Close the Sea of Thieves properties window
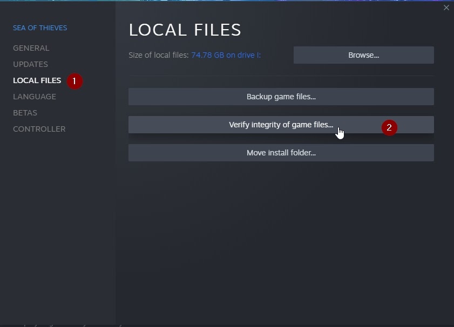Image resolution: width=454 pixels, height=327 pixels. point(446,8)
